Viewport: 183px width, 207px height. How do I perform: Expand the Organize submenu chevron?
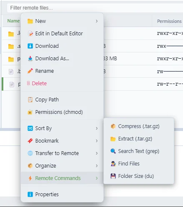pyautogui.click(x=97, y=166)
